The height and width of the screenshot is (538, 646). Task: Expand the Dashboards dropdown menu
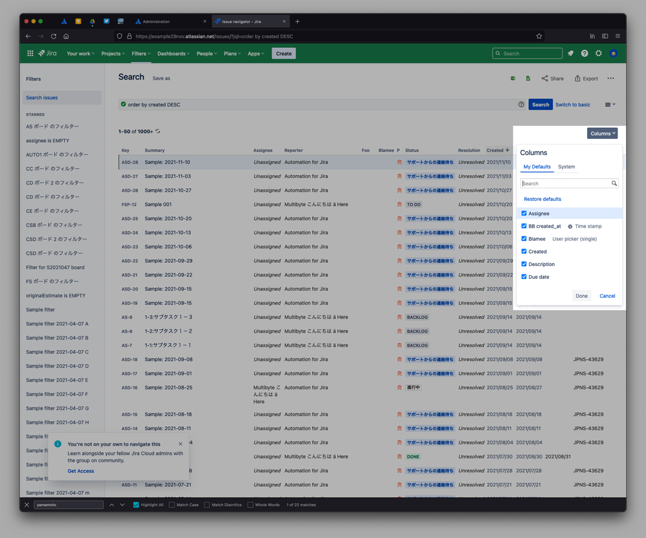click(173, 54)
